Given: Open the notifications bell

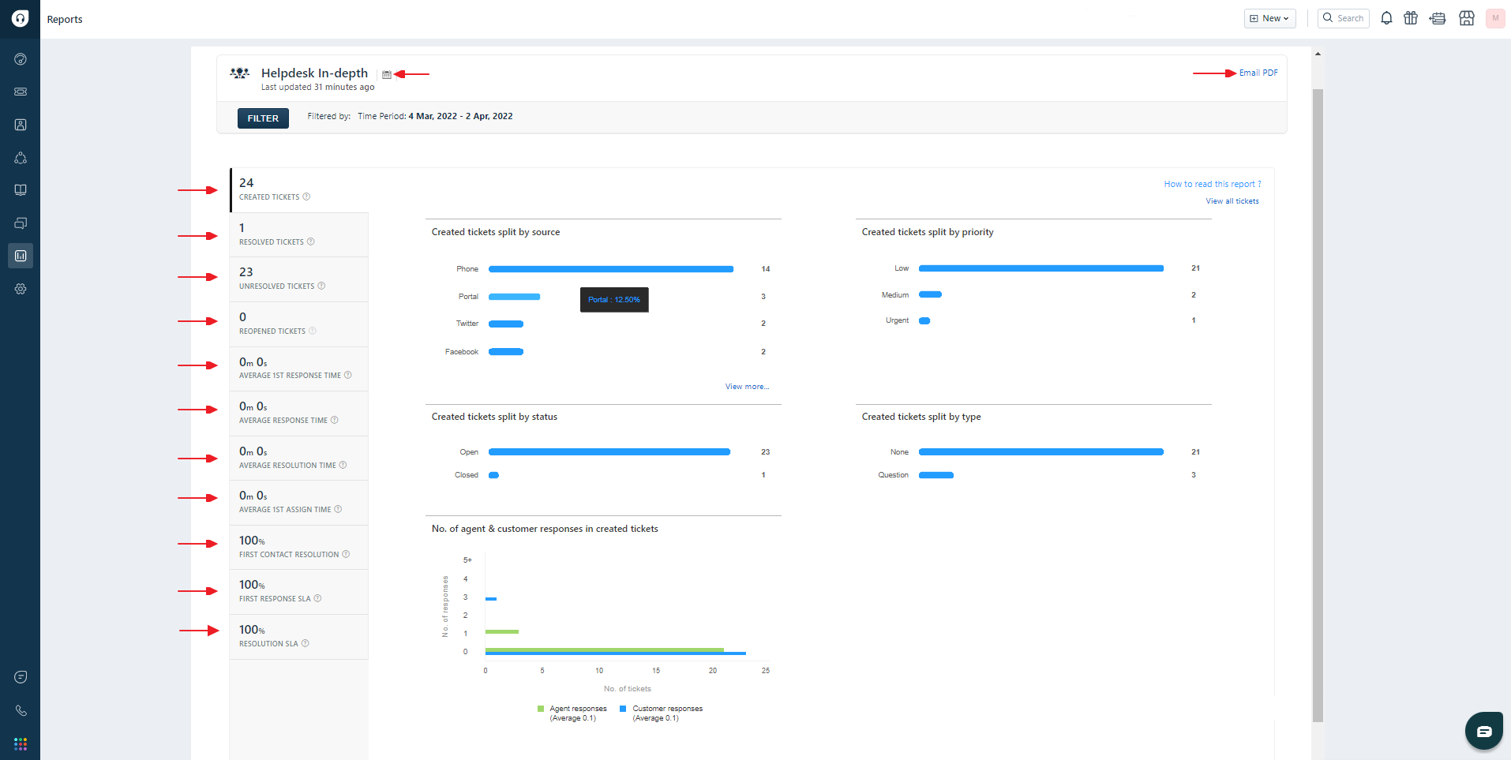Looking at the screenshot, I should [x=1386, y=18].
